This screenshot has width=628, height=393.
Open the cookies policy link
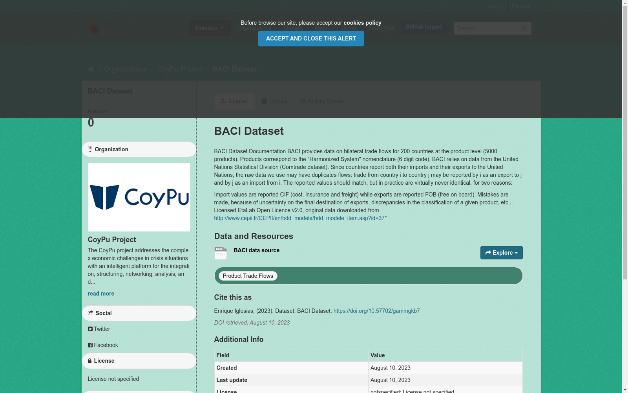coord(362,23)
